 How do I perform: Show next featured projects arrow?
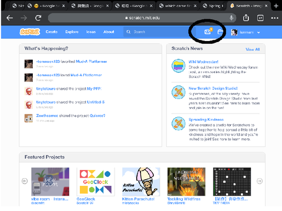[260, 181]
